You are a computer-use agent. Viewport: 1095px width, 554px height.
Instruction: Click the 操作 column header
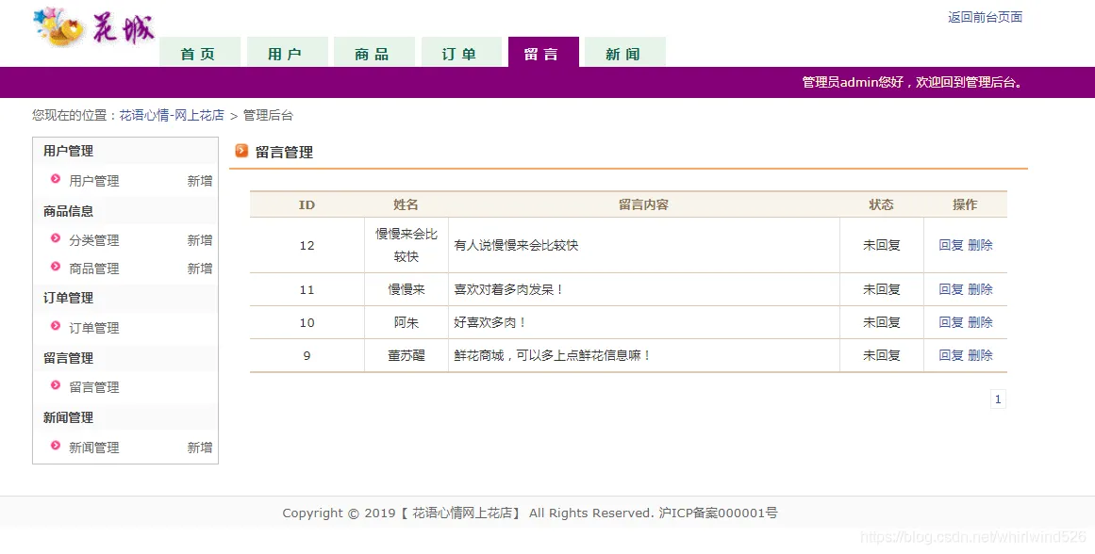pyautogui.click(x=965, y=204)
